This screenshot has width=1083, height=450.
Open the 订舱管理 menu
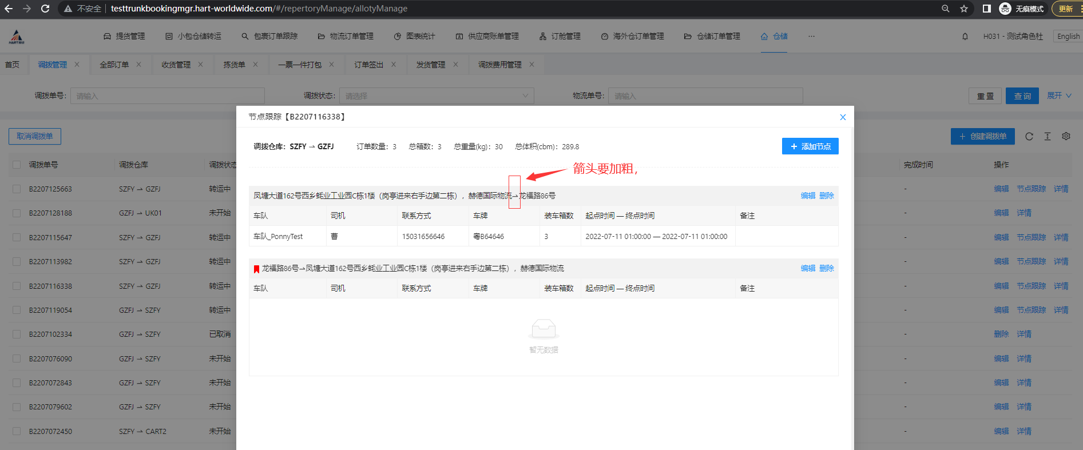(560, 37)
